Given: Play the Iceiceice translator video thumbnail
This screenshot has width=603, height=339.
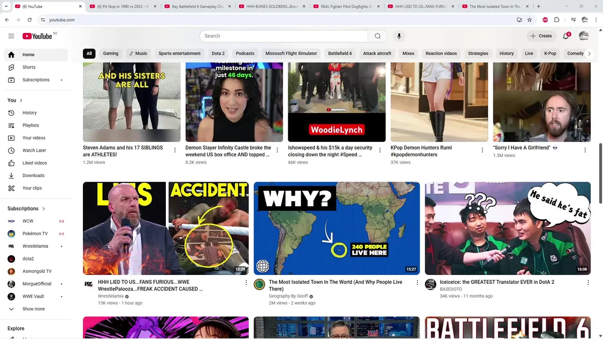Looking at the screenshot, I should (x=508, y=228).
